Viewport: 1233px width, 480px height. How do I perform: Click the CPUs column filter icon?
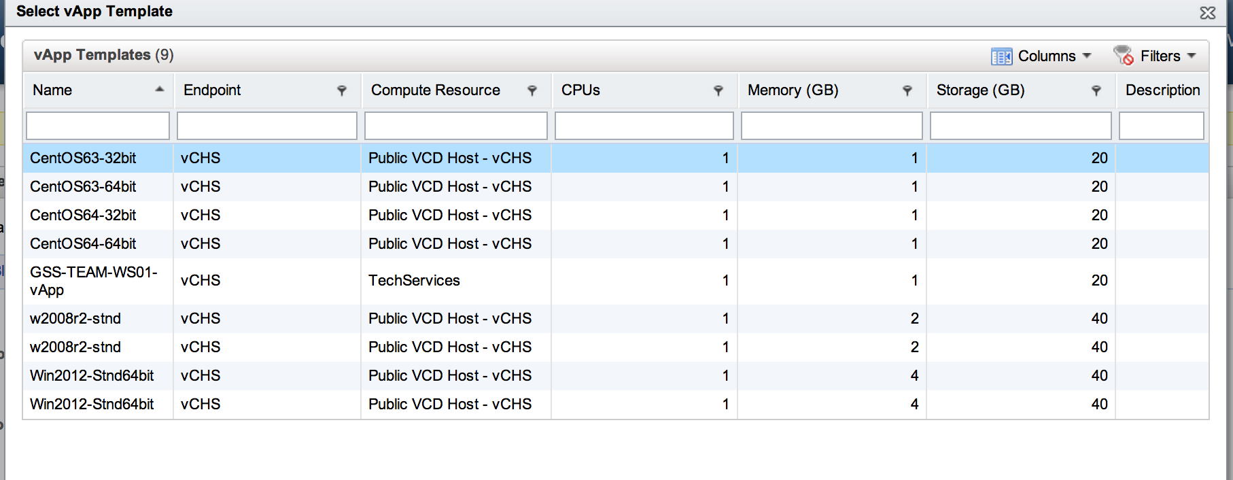point(718,90)
